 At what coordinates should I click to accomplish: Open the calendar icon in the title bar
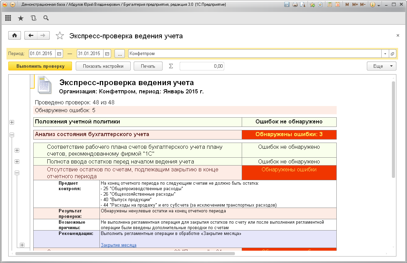pyautogui.click(x=337, y=5)
